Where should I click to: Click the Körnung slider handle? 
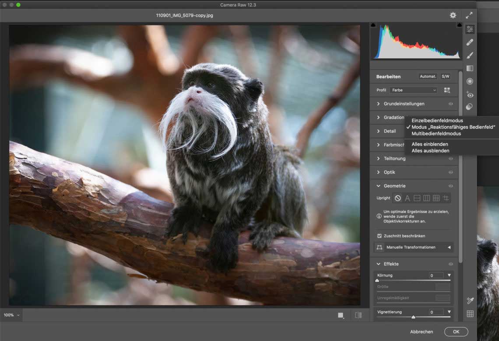pos(377,280)
